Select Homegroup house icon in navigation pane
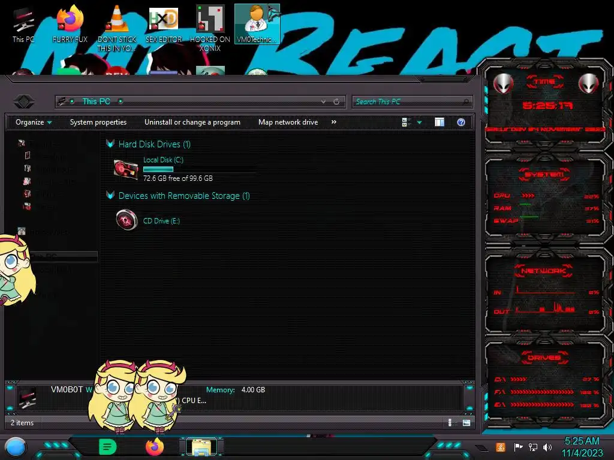 point(22,231)
